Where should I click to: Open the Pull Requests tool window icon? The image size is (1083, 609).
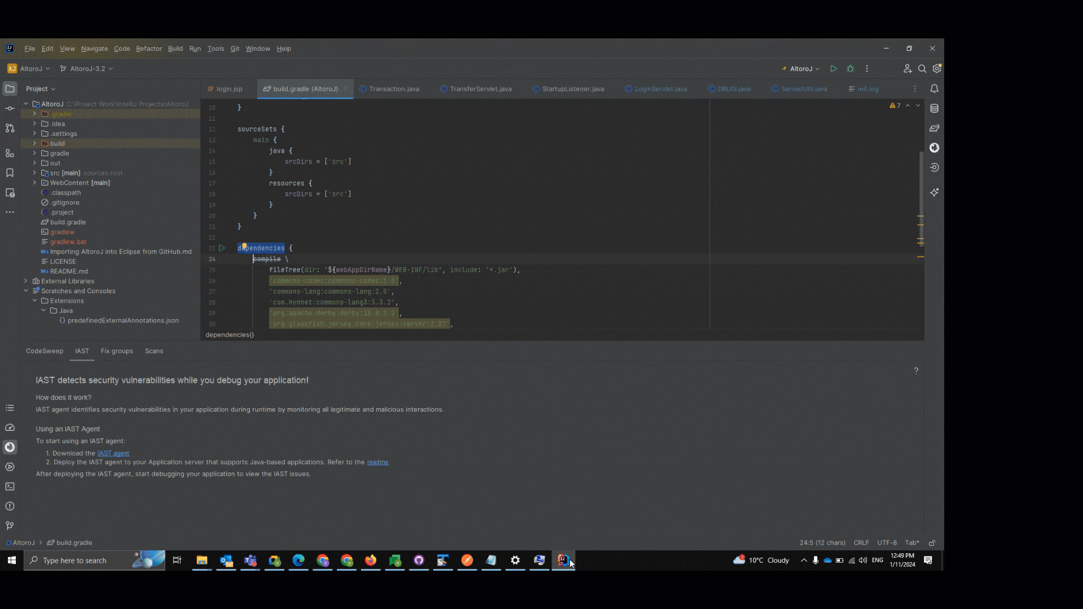click(x=10, y=128)
